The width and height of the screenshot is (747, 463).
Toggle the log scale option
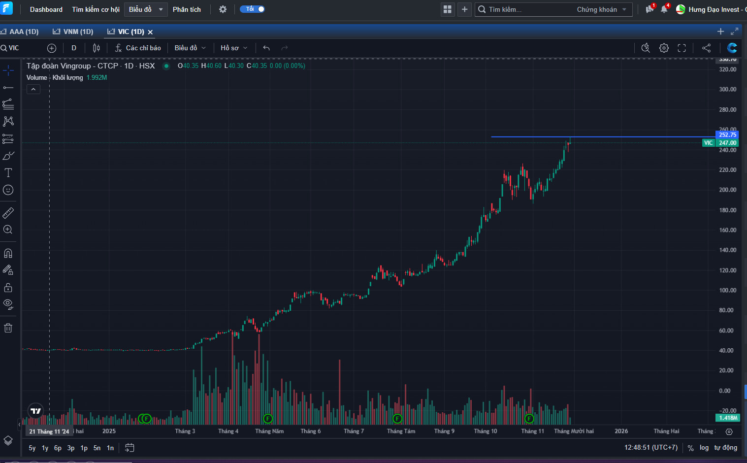704,448
